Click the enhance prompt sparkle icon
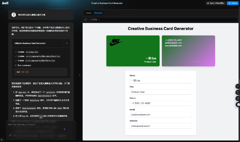Screen dimensions: 240x142 (x=15, y=135)
